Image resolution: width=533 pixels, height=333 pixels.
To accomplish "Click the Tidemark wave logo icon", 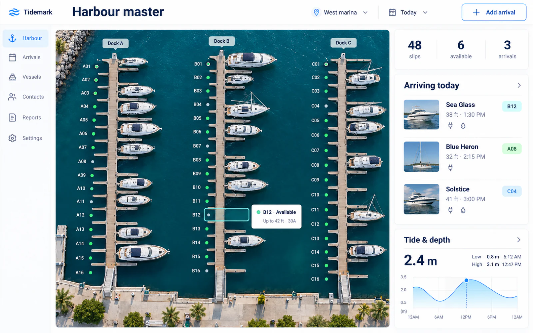I will tap(14, 12).
